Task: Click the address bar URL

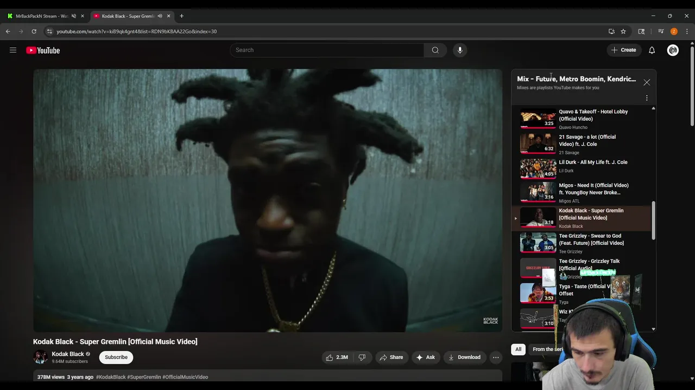Action: click(x=137, y=31)
